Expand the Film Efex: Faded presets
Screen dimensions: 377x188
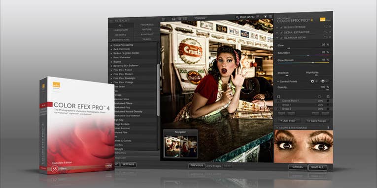tap(111, 70)
